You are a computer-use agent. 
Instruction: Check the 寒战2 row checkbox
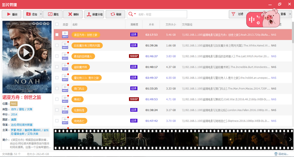tap(57, 99)
